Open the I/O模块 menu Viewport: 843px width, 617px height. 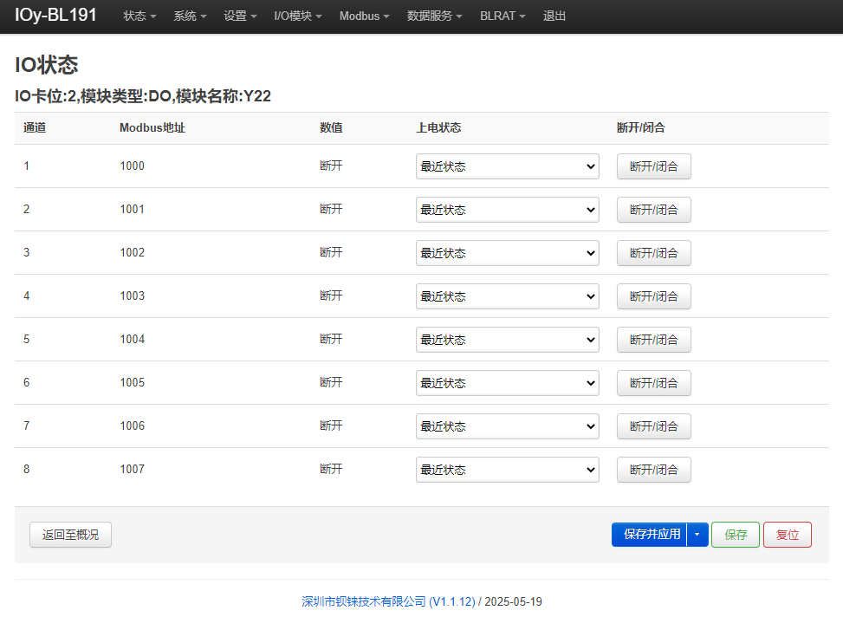298,16
